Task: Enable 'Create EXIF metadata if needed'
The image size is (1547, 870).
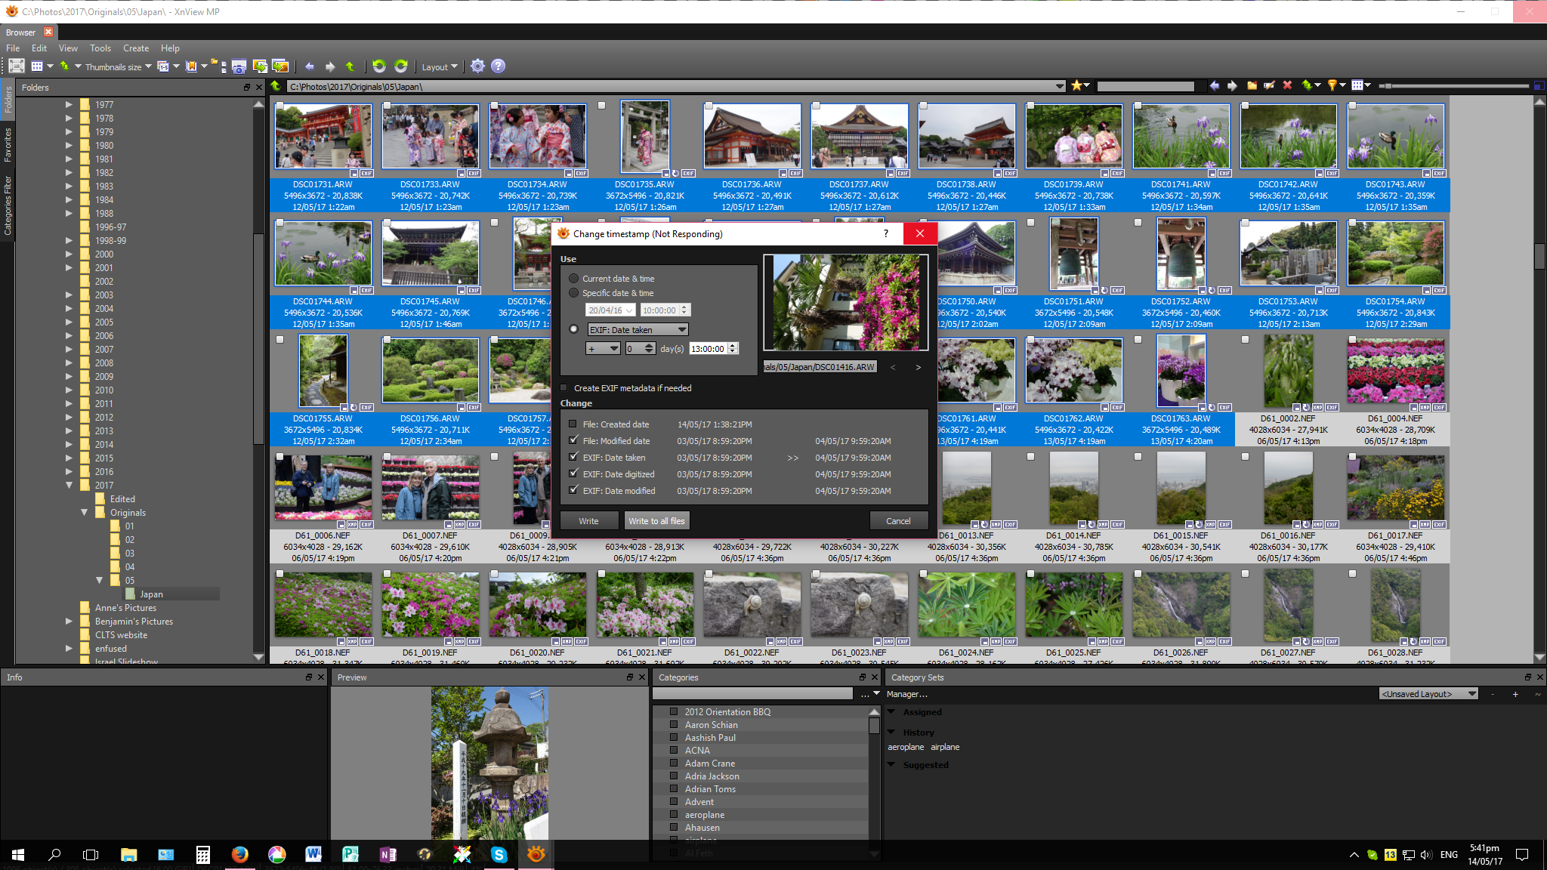Action: click(x=564, y=388)
